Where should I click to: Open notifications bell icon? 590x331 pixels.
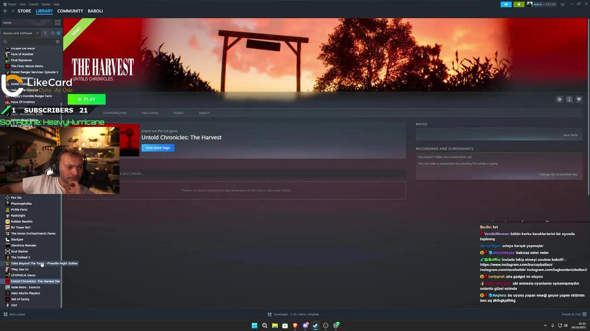(519, 4)
